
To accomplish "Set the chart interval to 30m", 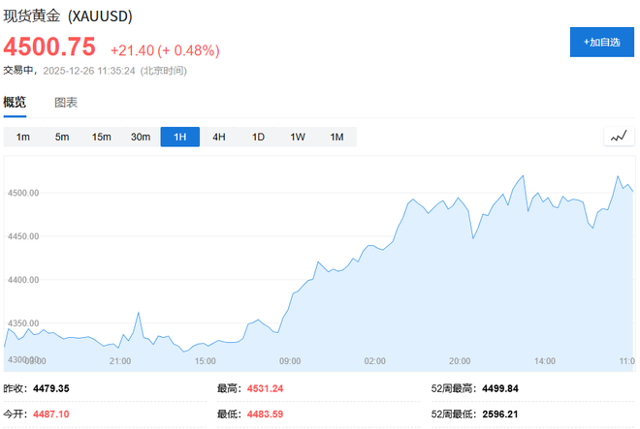I will (x=141, y=137).
